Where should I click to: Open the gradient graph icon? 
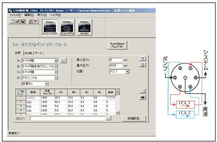click(x=143, y=91)
